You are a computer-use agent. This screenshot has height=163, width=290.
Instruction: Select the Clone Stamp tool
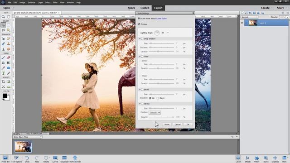coord(9,44)
